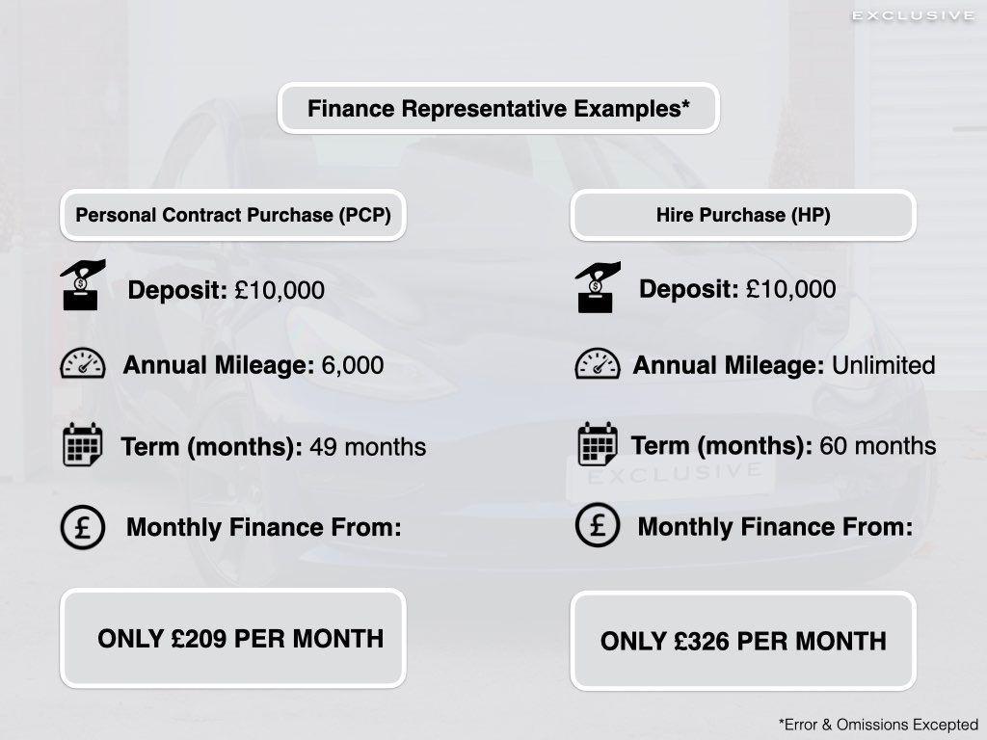Click the Annual Mileage 6,000 text
The height and width of the screenshot is (740, 987).
(253, 365)
